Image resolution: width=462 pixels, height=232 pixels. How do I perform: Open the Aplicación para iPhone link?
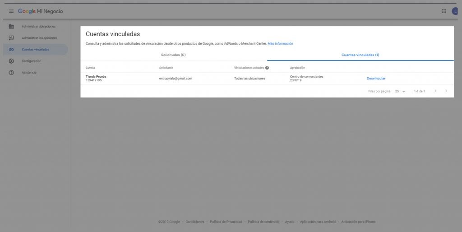[x=358, y=222]
